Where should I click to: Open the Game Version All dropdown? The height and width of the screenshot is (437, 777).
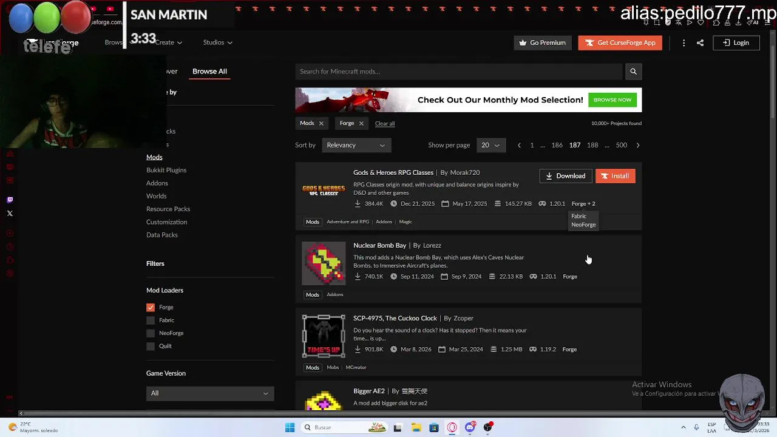click(210, 393)
